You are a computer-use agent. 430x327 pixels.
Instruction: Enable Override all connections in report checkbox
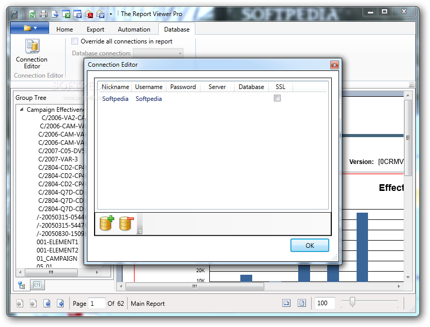74,41
